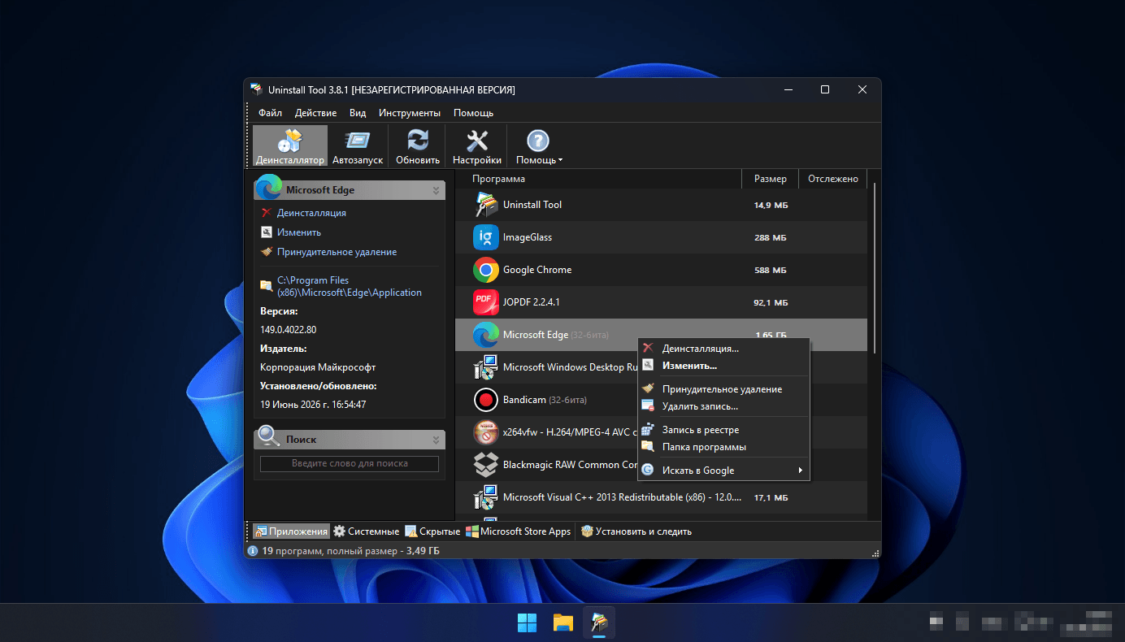Choose Папка программы in the context menu

point(724,447)
